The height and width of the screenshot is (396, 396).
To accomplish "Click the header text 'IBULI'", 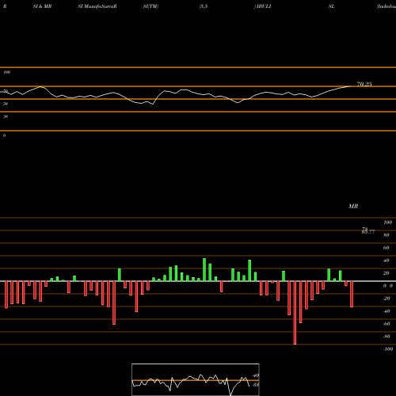I will (263, 6).
